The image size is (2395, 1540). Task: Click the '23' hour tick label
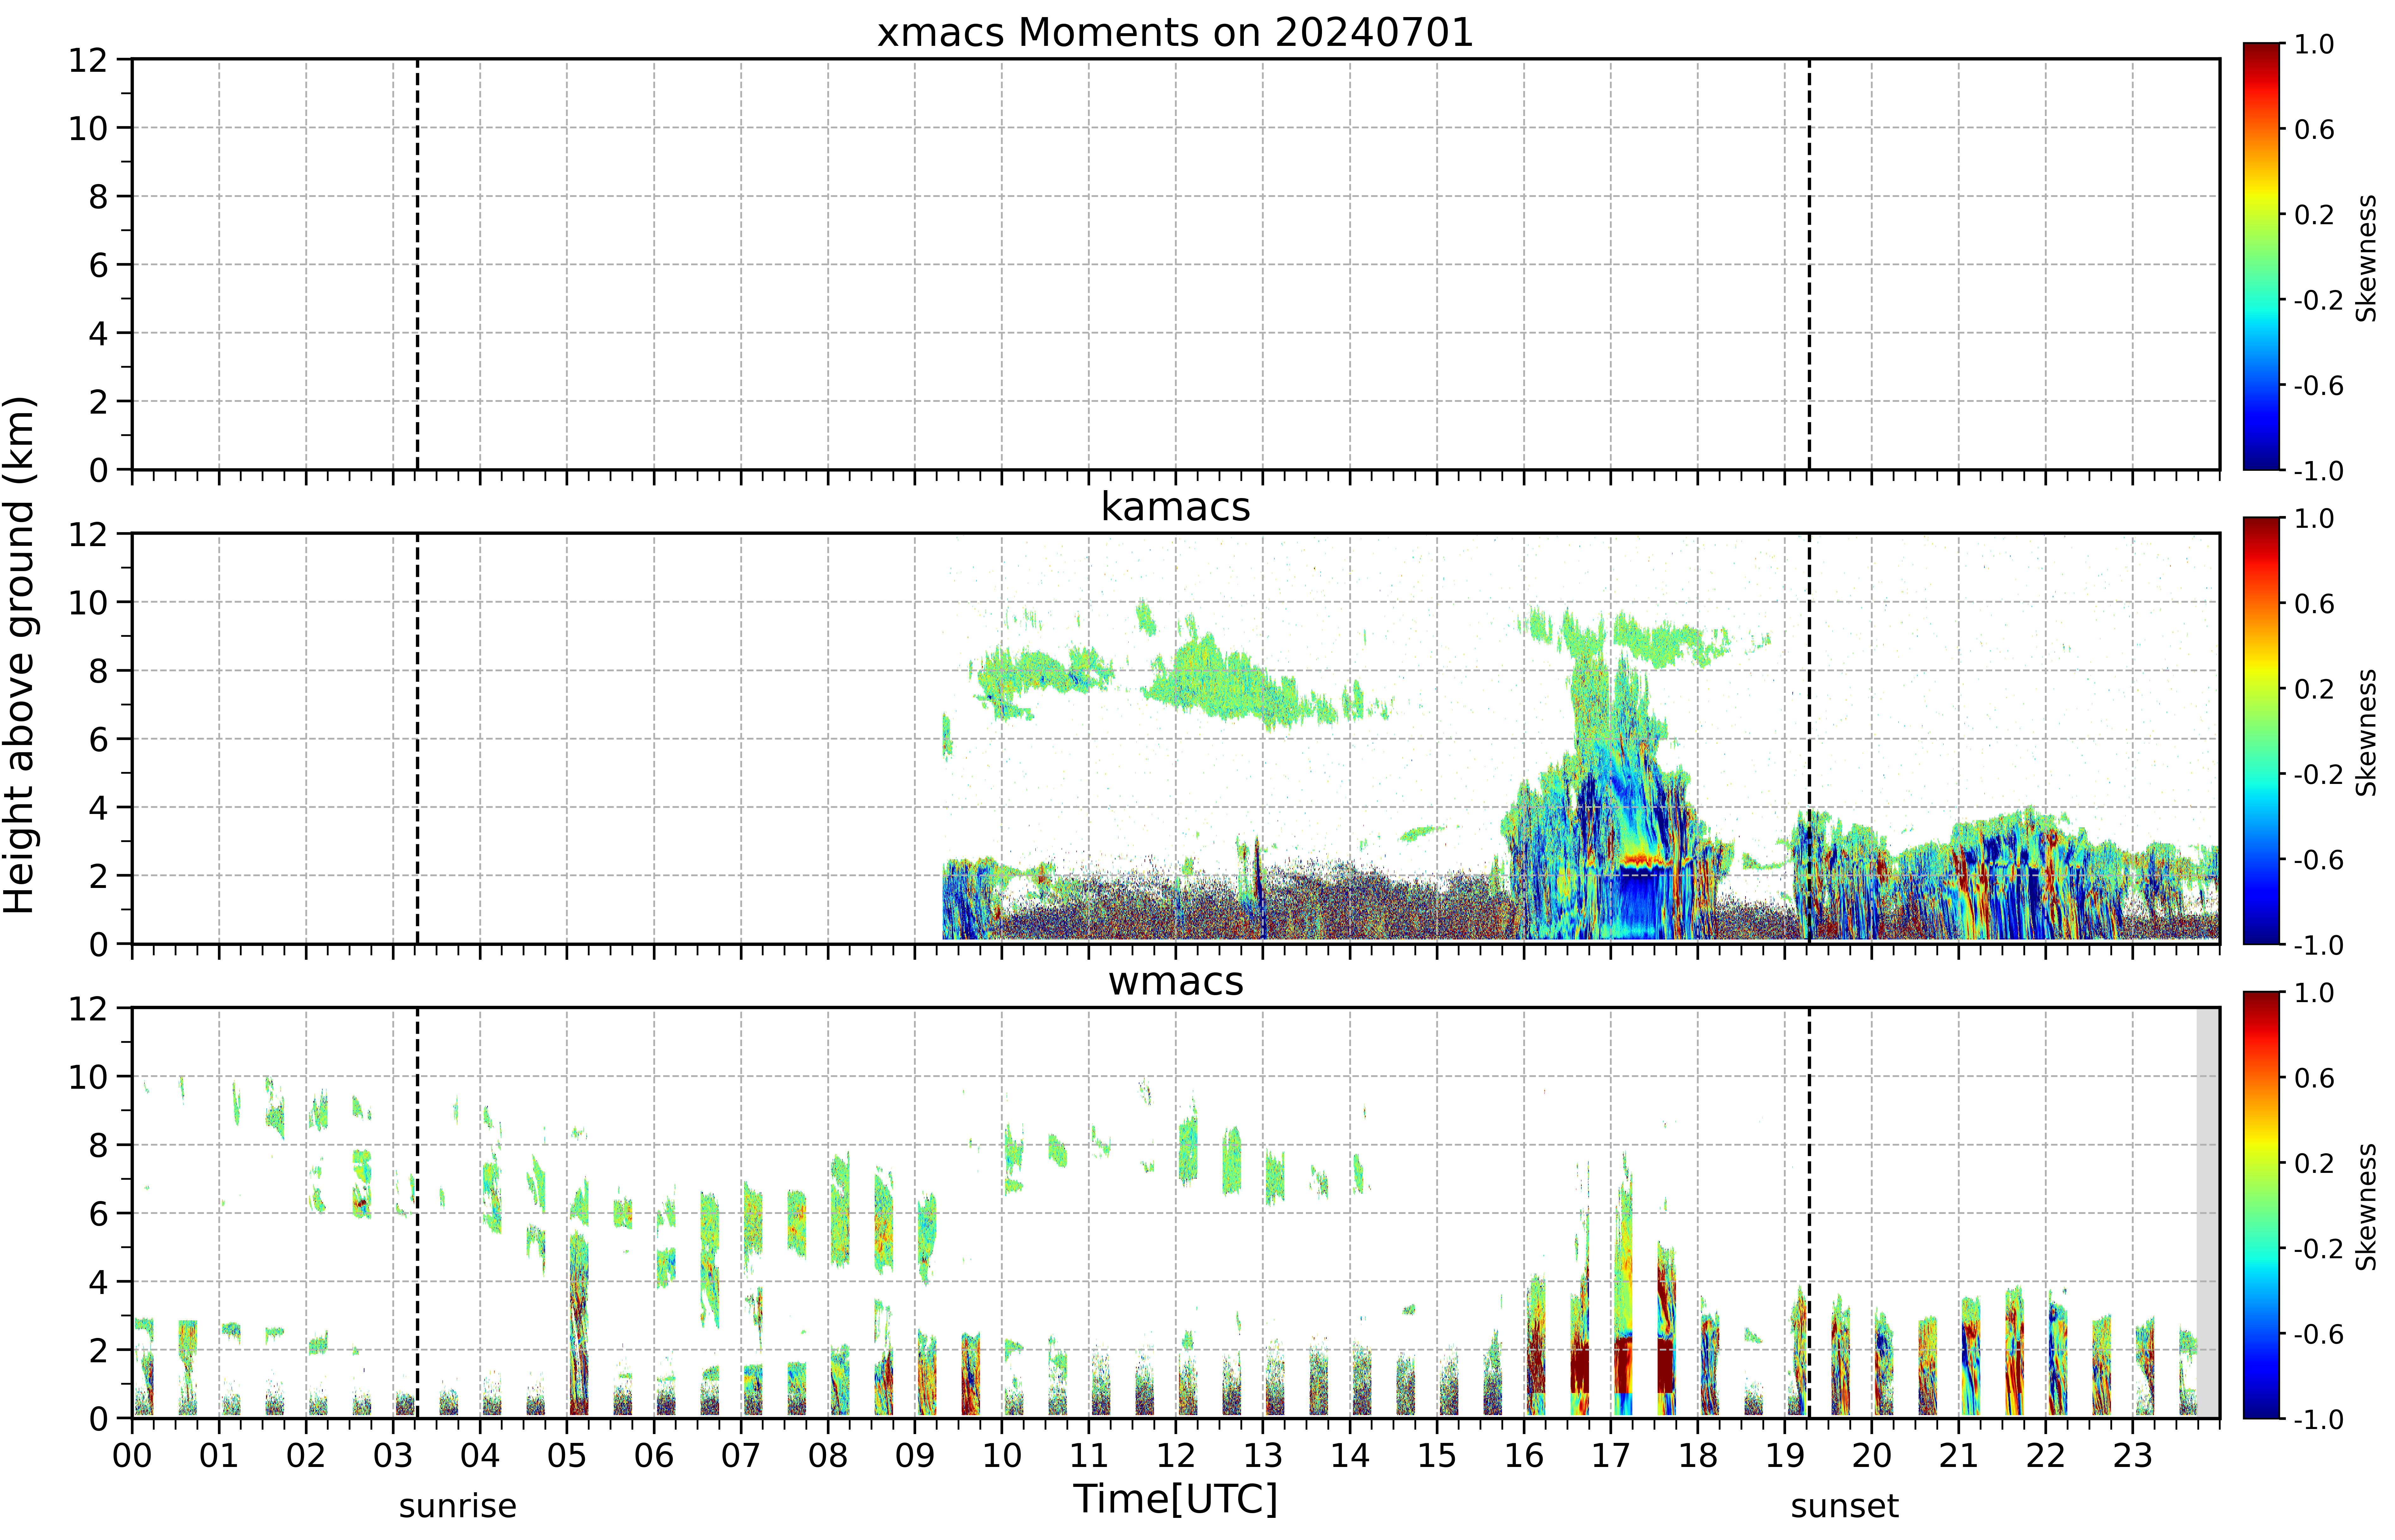[2133, 1456]
